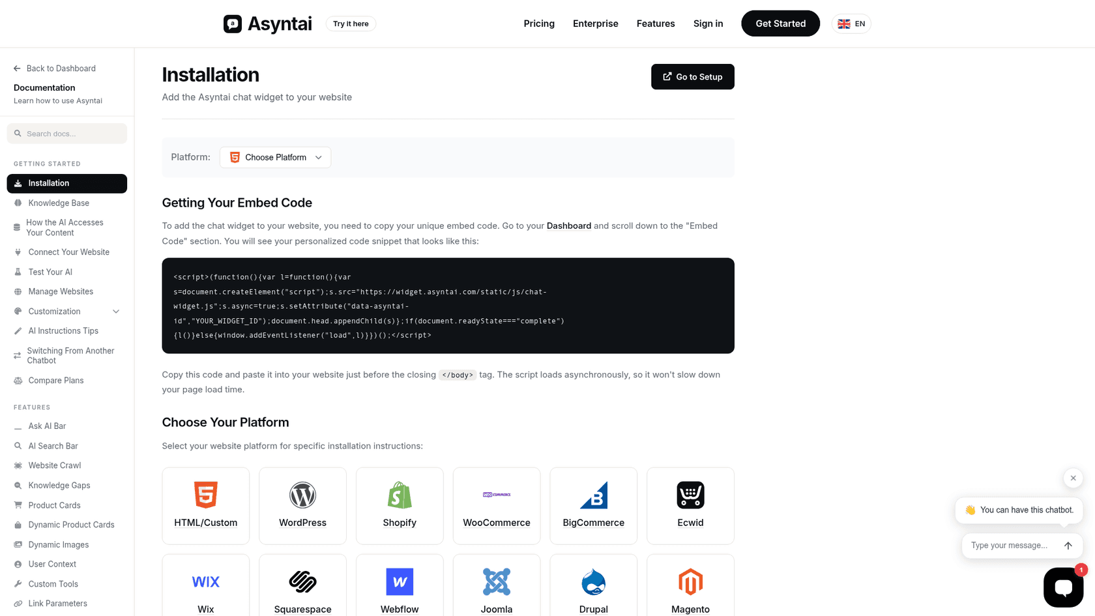This screenshot has height=616, width=1095.
Task: Go Back to Dashboard
Action: (55, 68)
